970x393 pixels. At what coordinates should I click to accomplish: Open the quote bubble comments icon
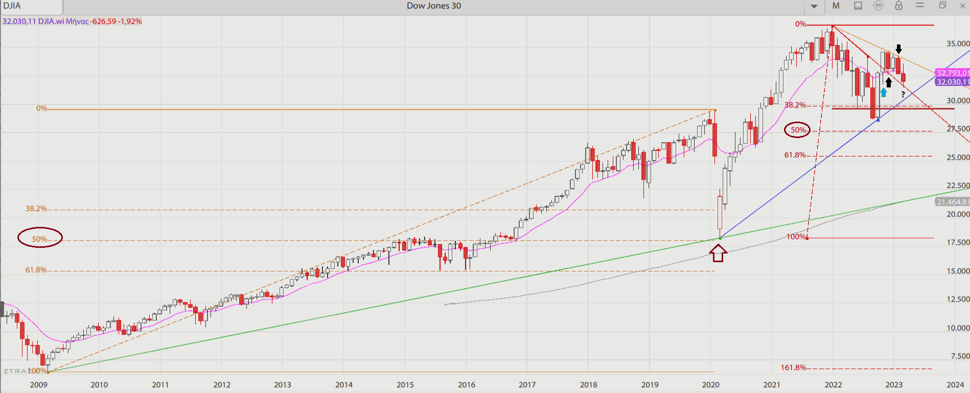coord(879,6)
